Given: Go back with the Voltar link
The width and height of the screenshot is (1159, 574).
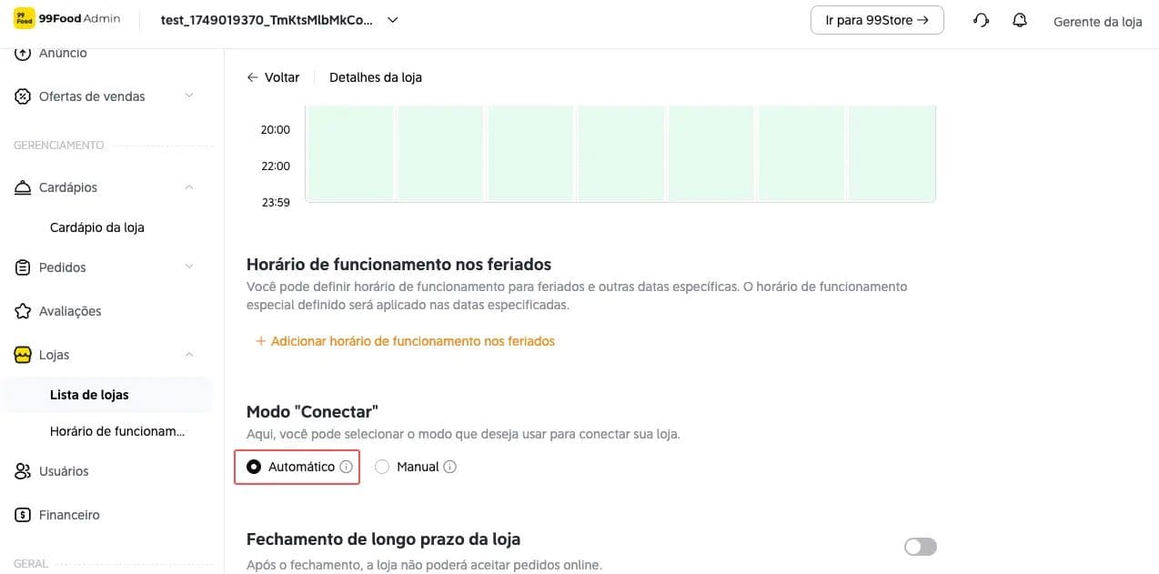Looking at the screenshot, I should coord(273,77).
